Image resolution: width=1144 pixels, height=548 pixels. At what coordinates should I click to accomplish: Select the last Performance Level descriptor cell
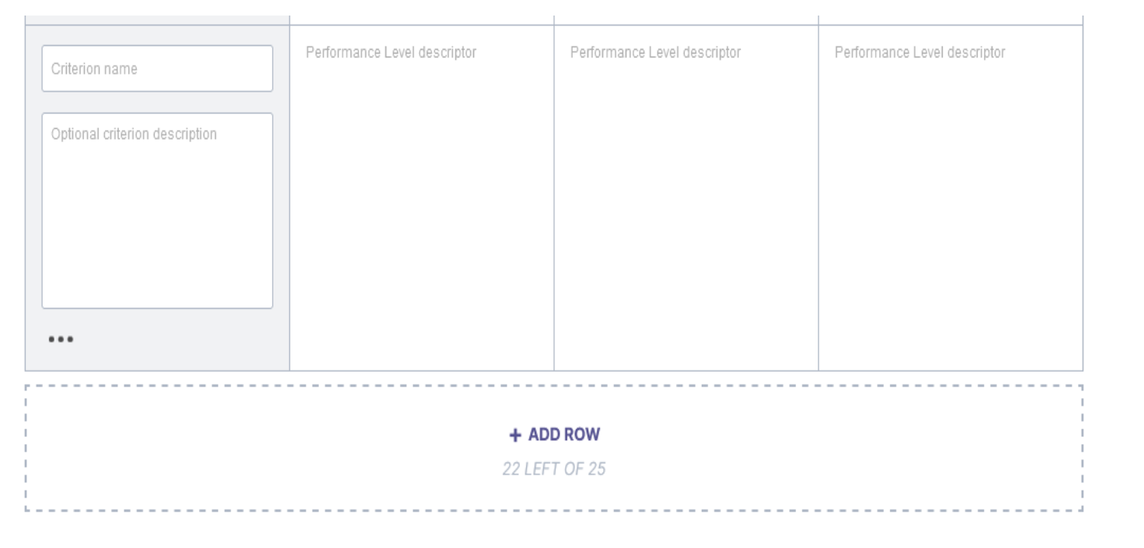pos(950,198)
